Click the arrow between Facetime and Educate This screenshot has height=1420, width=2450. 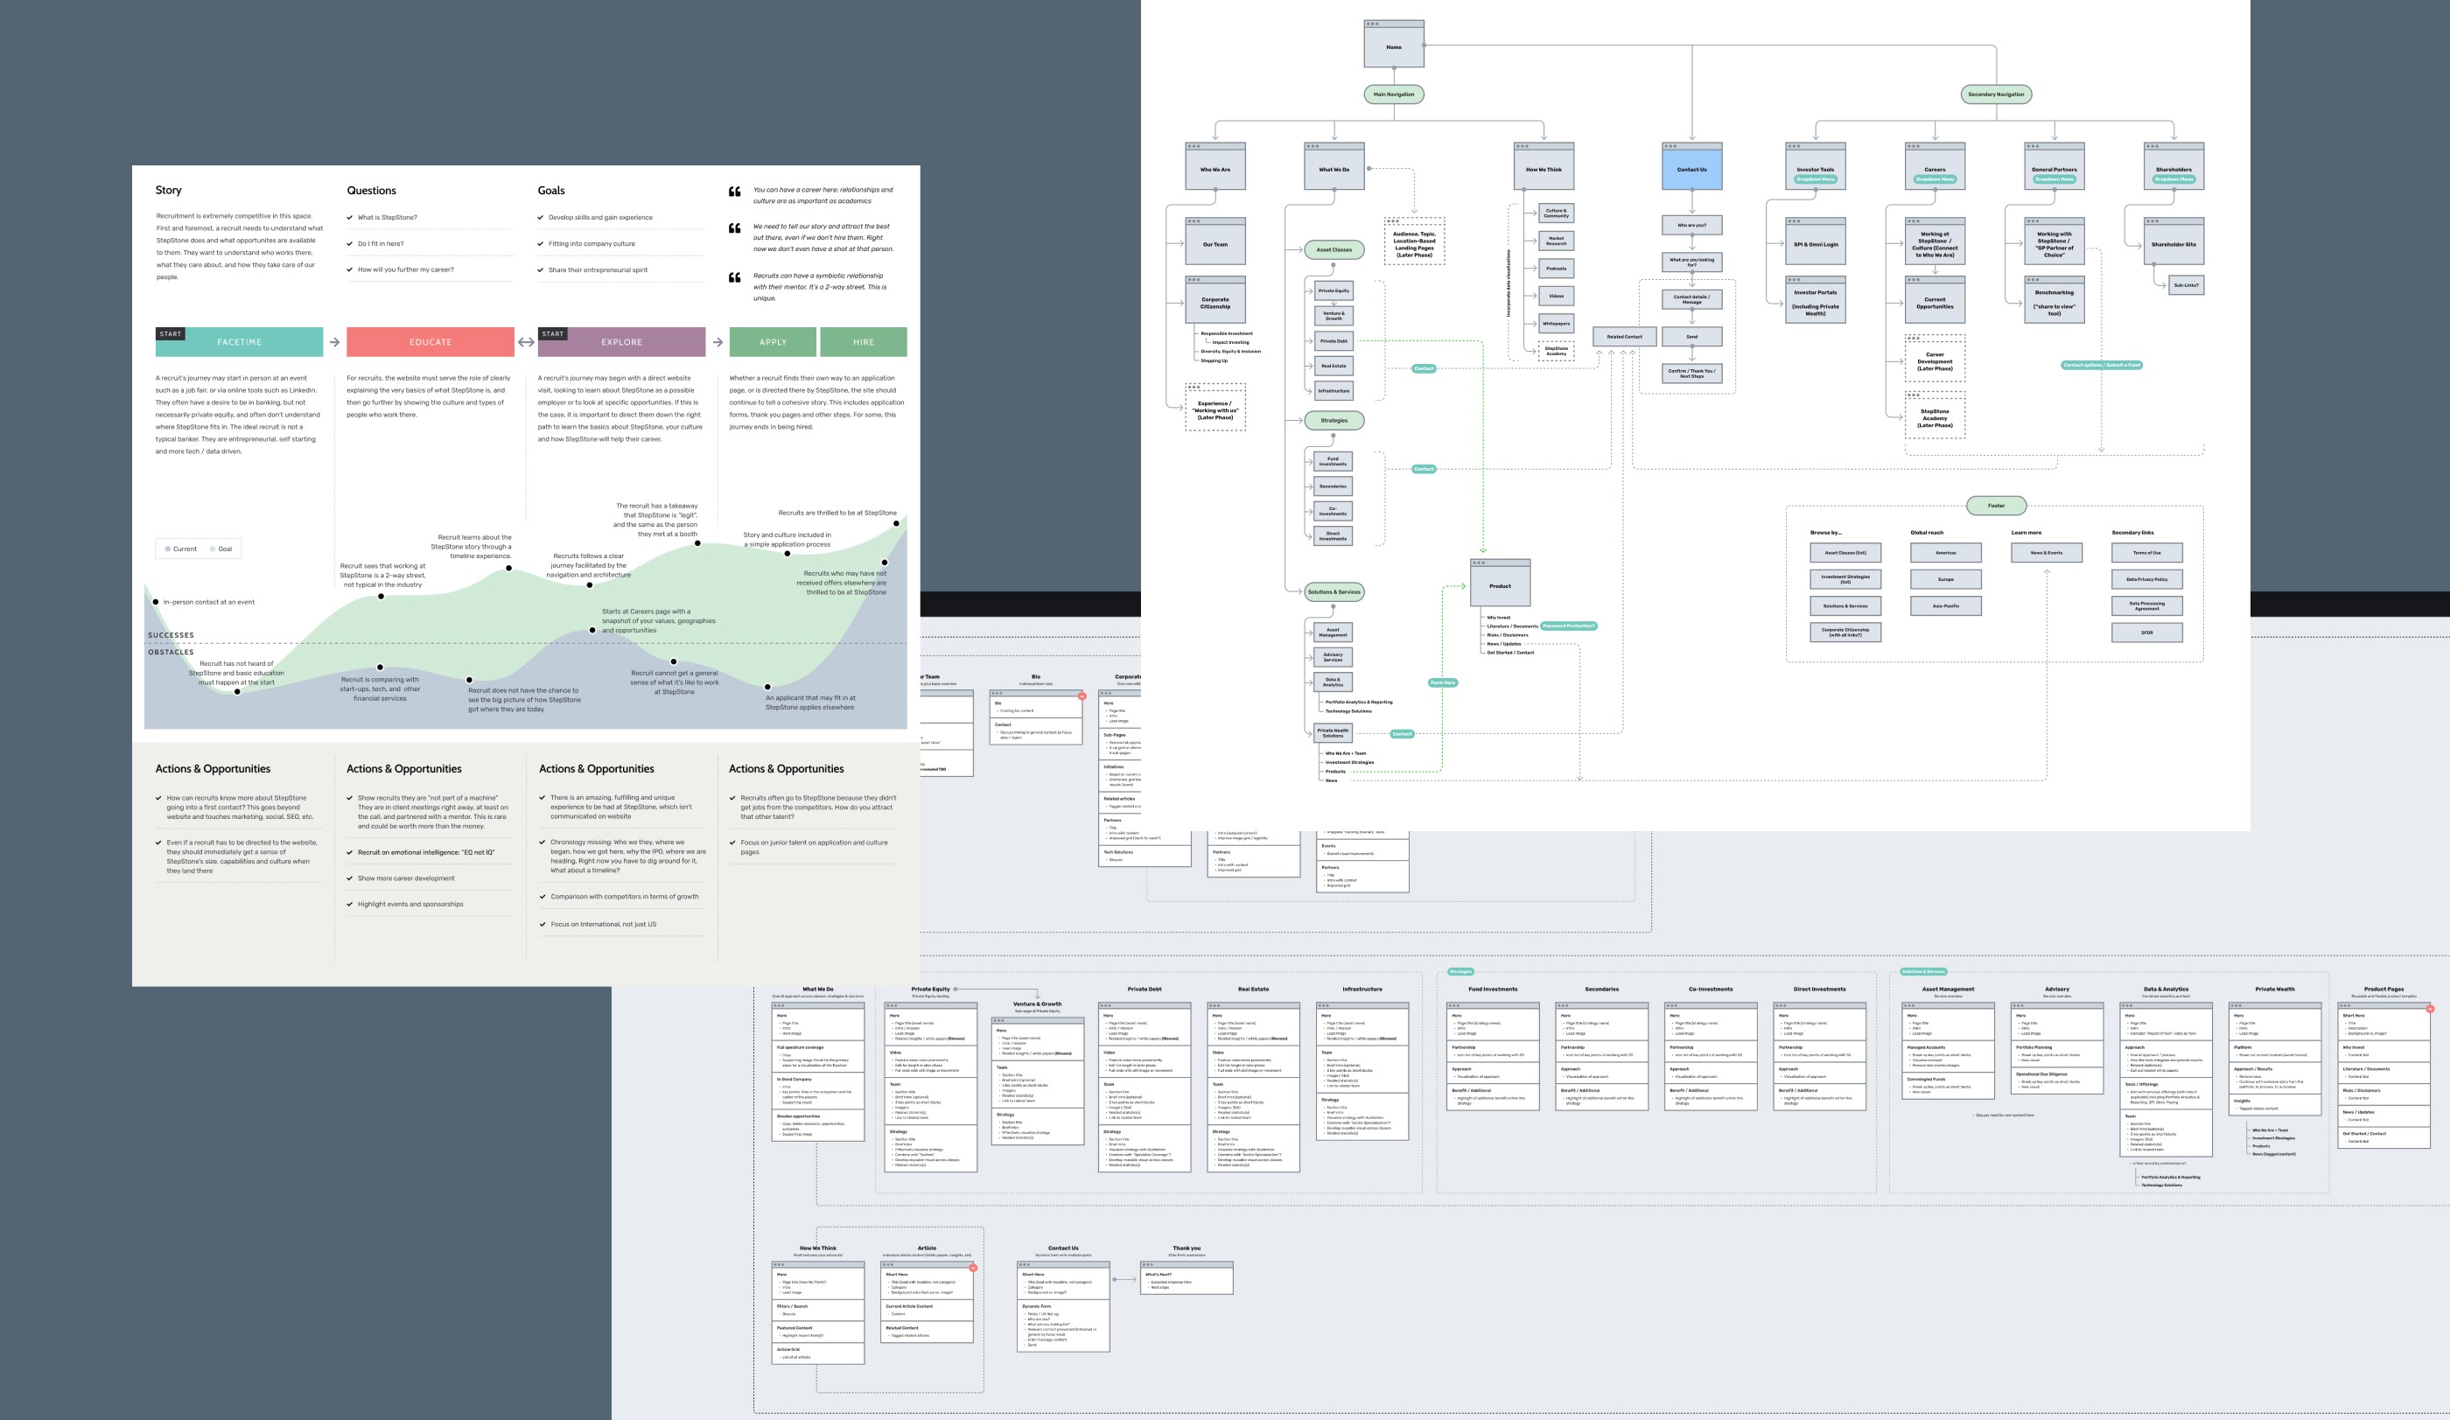point(334,342)
